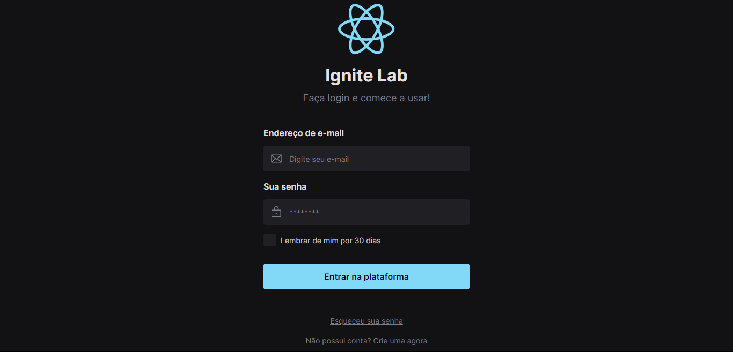733x352 pixels.
Task: Click the word 'senha' in forgot-password link
Action: [392, 321]
